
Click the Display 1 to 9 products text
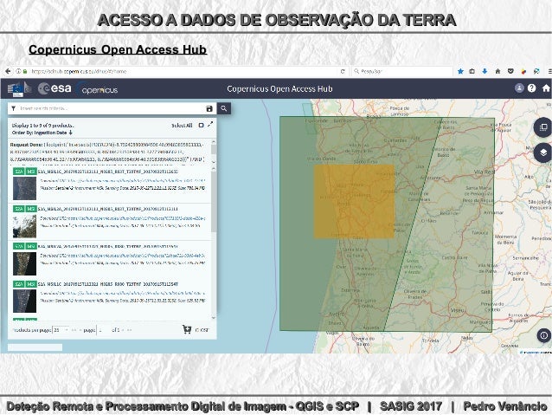42,125
